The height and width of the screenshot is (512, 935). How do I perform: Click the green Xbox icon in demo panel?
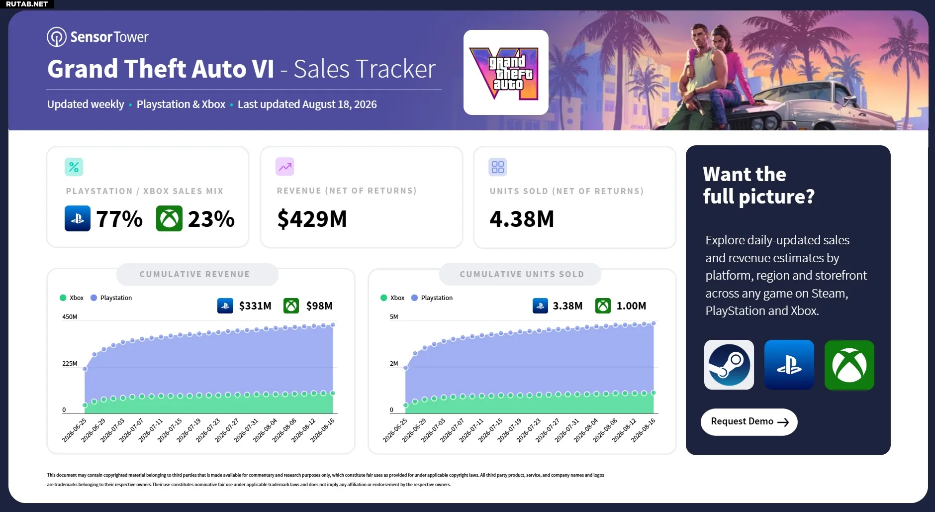pyautogui.click(x=849, y=365)
